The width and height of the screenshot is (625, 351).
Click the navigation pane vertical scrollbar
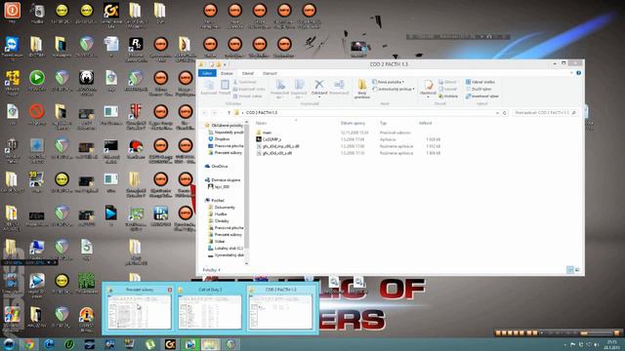246,193
